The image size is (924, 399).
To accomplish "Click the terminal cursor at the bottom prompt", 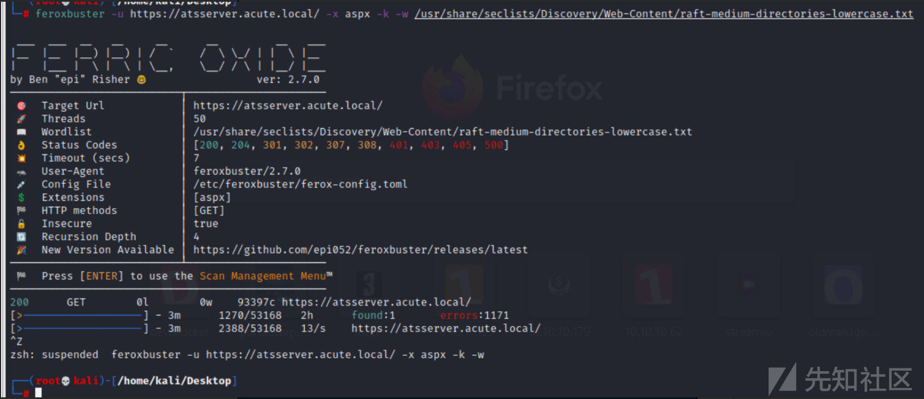I will point(39,393).
